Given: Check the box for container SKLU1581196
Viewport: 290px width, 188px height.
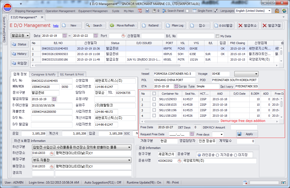Looking at the screenshot, I should [154, 110].
